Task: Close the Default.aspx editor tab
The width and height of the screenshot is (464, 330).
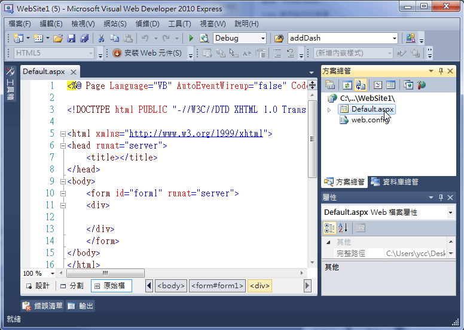Action: [x=74, y=72]
